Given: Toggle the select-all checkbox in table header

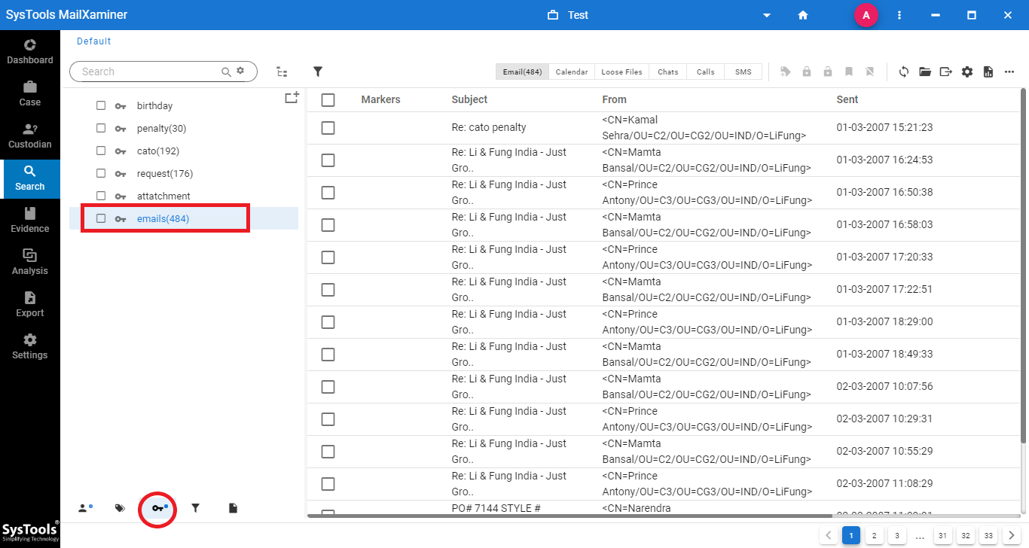Looking at the screenshot, I should [x=328, y=99].
